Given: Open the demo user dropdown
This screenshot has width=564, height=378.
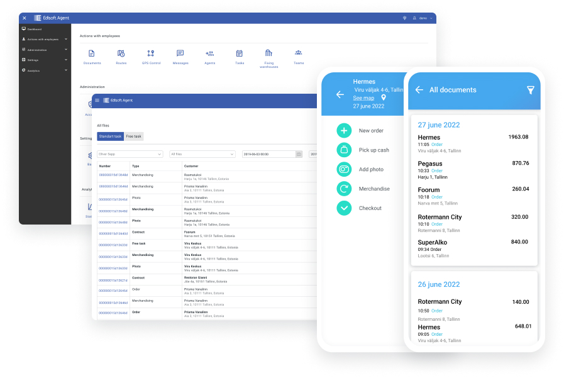Looking at the screenshot, I should pyautogui.click(x=423, y=18).
